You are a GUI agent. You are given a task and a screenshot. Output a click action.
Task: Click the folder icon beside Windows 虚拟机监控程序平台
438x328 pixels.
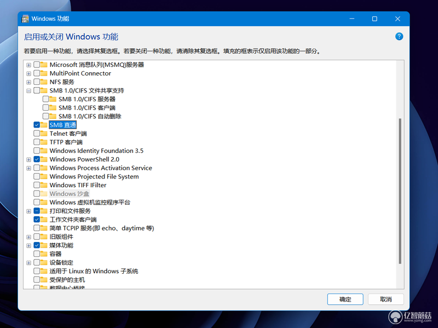[44, 202]
